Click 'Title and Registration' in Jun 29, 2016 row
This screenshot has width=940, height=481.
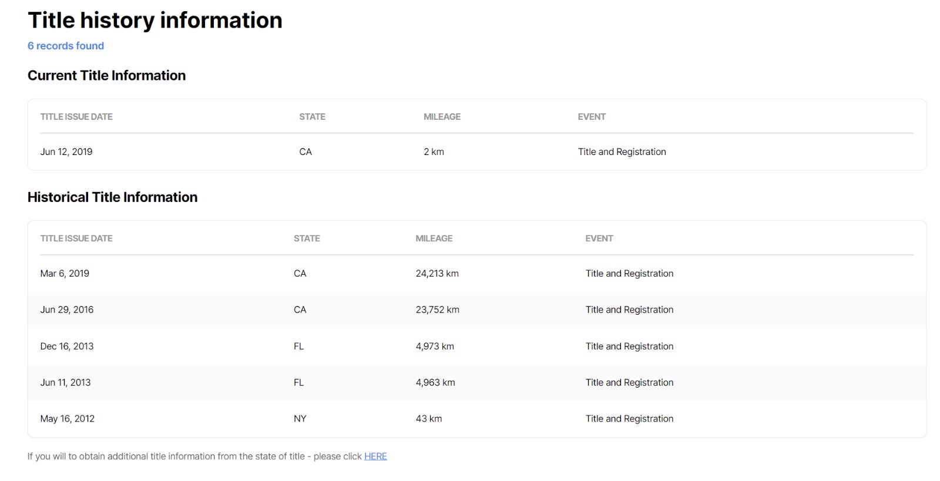[629, 310]
